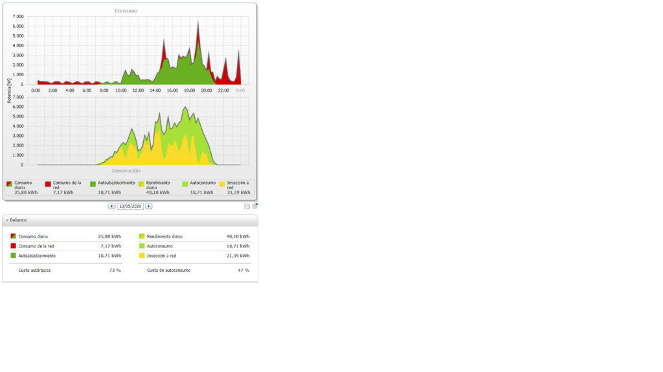Click the Balance panel header title
Screen dimensions: 663x372
pos(18,220)
